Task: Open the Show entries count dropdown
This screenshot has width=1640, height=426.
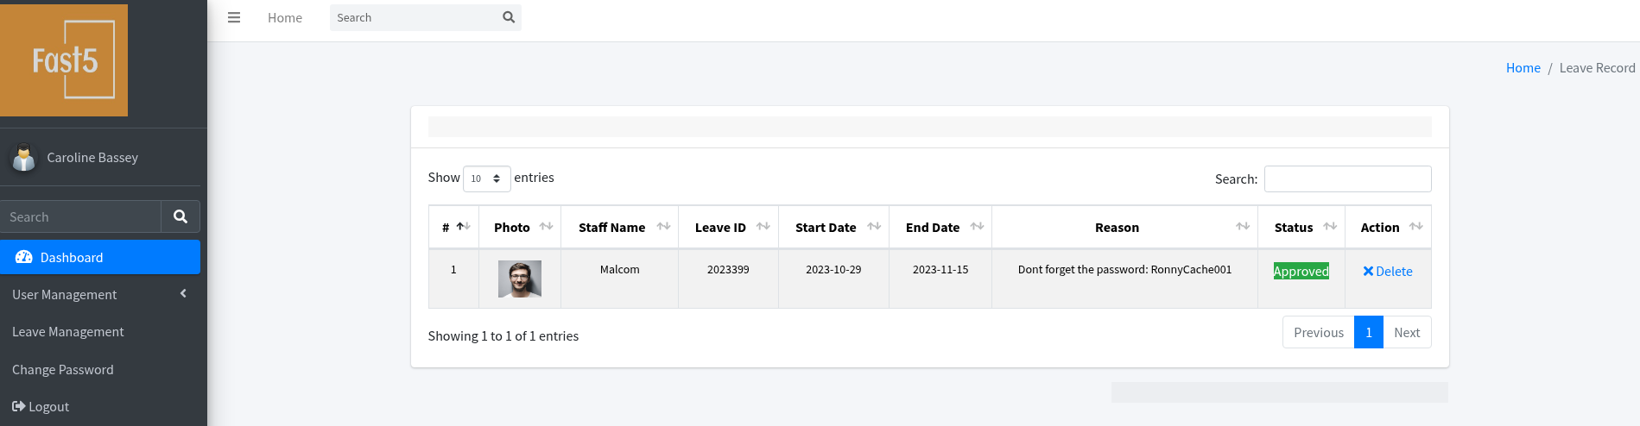Action: click(487, 179)
